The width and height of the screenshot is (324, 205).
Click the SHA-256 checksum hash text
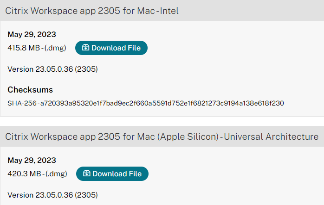pyautogui.click(x=162, y=103)
